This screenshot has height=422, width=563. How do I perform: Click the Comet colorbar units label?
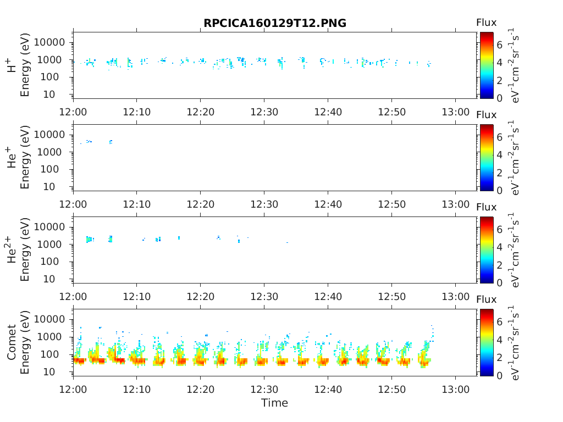coord(514,342)
